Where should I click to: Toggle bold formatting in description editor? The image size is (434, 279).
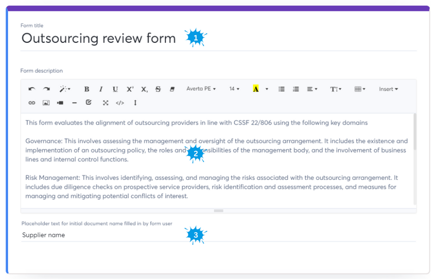point(87,89)
